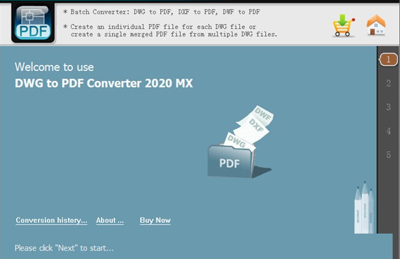Click the DWG to PDF Converter 2020 MX title
The image size is (400, 259).
[104, 84]
